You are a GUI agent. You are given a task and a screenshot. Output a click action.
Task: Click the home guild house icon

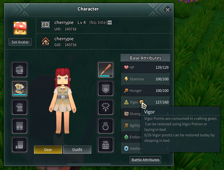46,41
